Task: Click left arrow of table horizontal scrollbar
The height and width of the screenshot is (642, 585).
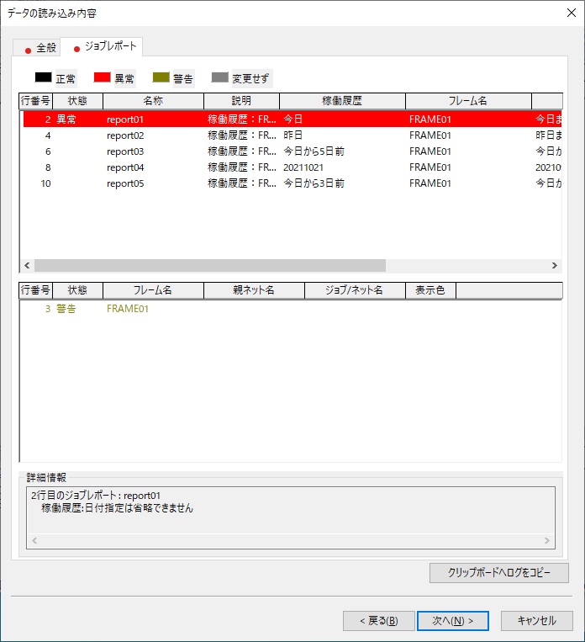Action: pyautogui.click(x=27, y=265)
